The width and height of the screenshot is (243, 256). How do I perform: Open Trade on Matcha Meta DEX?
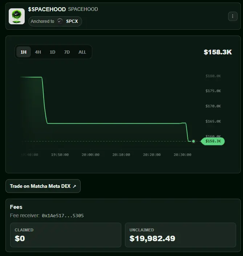tap(43, 186)
